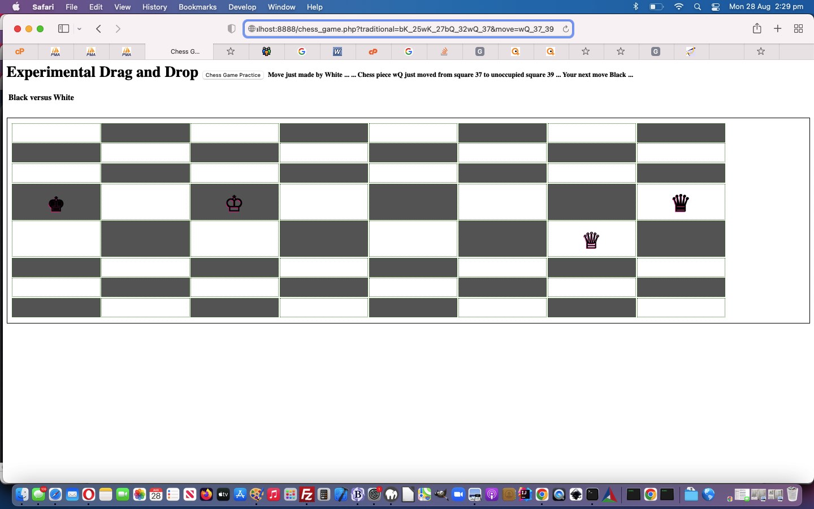Image resolution: width=814 pixels, height=509 pixels.
Task: Expand the sidebar tab groups dropdown arrow
Action: tap(79, 29)
